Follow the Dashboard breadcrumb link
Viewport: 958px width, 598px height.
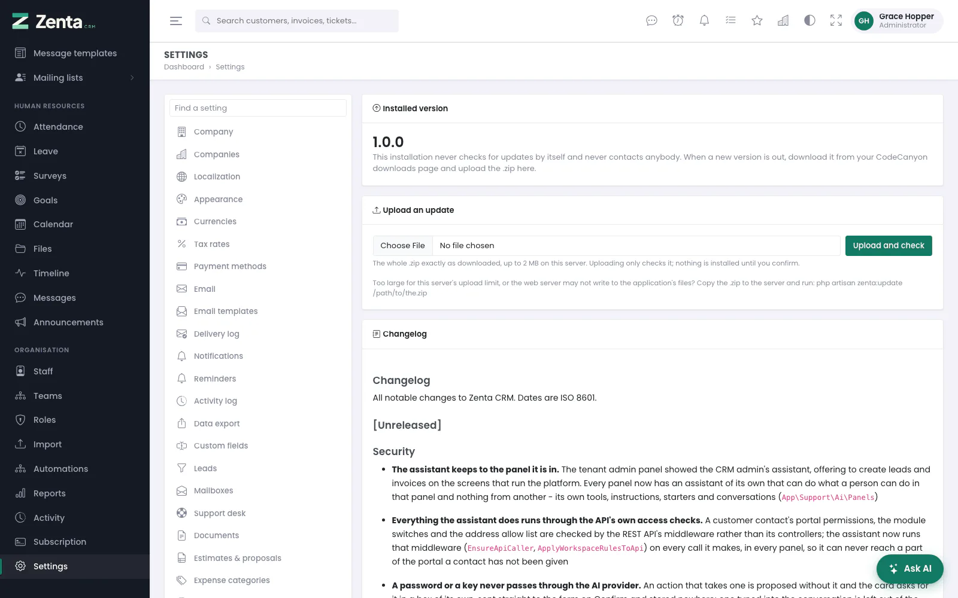click(184, 67)
